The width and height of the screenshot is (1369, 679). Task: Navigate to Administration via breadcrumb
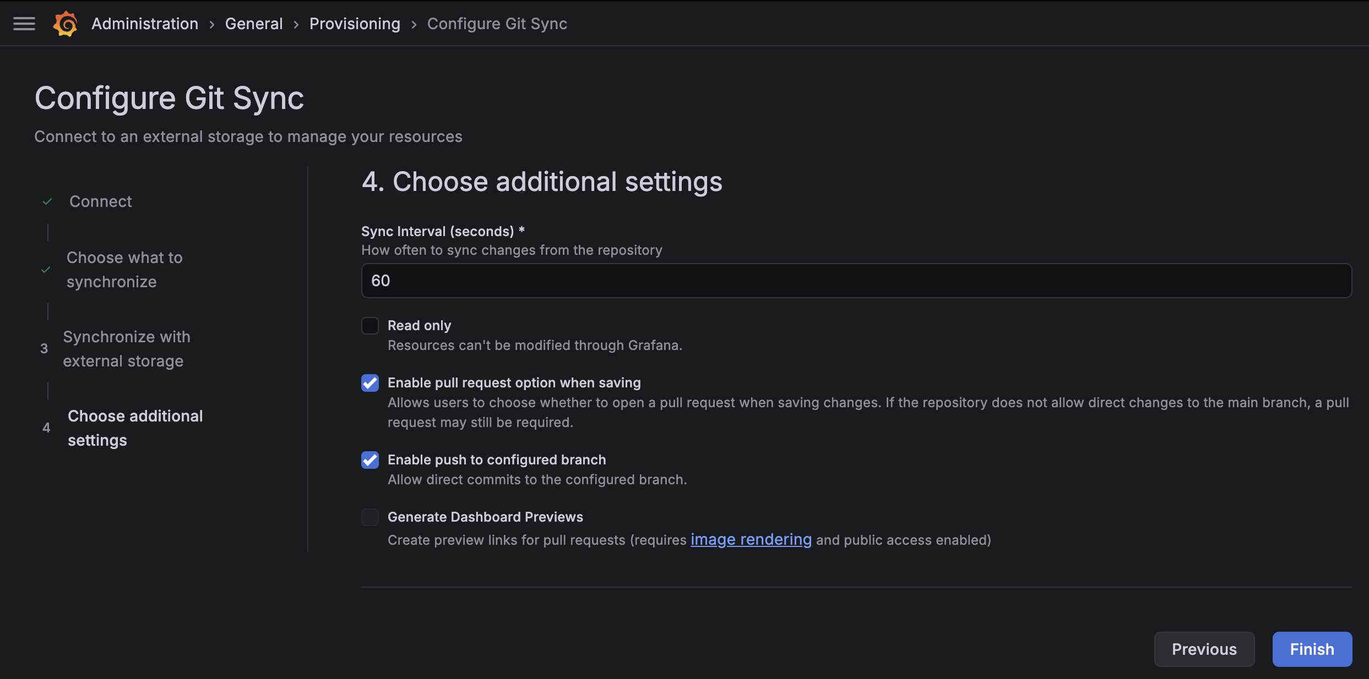144,23
